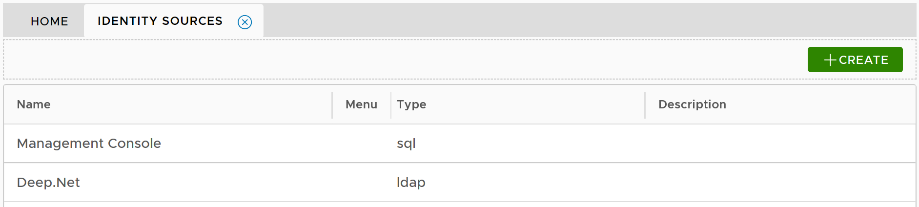Viewport: 919px width, 207px height.
Task: Click the plus icon on Create
Action: (x=830, y=60)
